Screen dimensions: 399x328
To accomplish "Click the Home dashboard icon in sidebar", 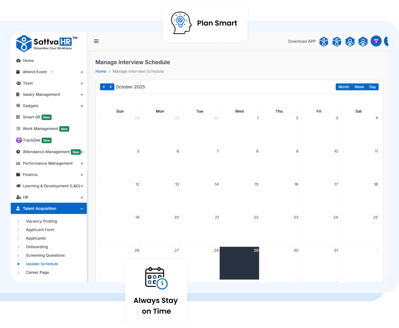I will (x=18, y=60).
